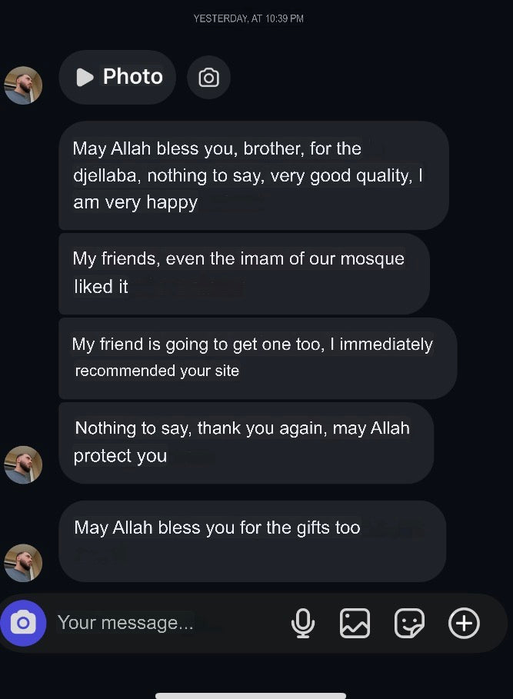Tap the microphone voice message icon
Viewport: 513px width, 699px height.
pyautogui.click(x=303, y=623)
